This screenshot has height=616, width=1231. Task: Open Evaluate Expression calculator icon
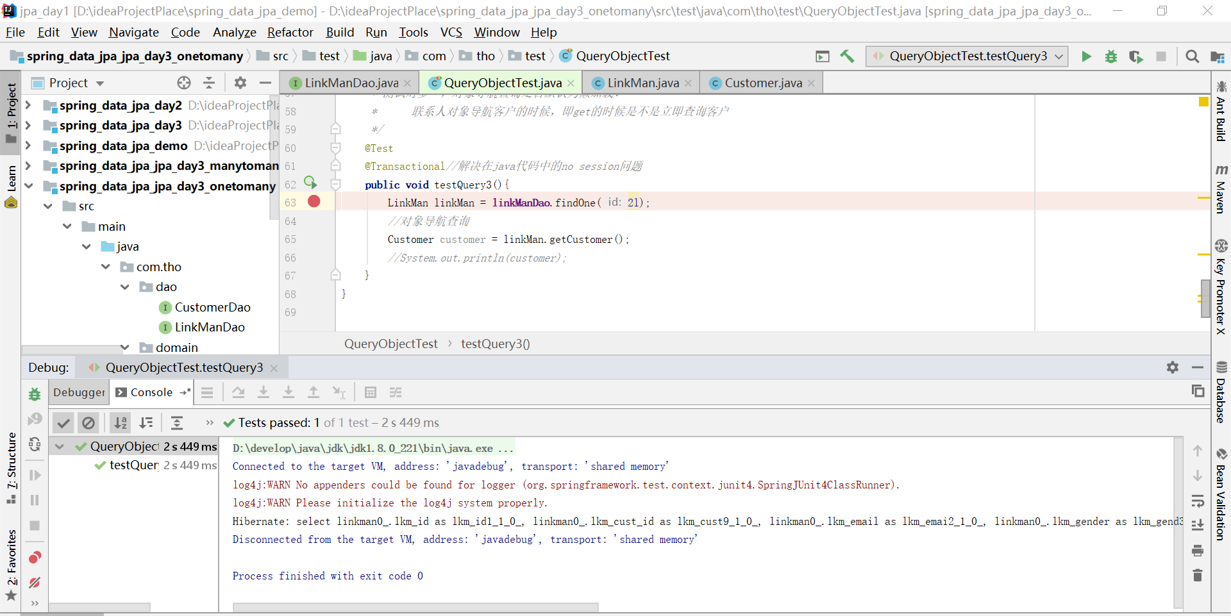point(371,392)
